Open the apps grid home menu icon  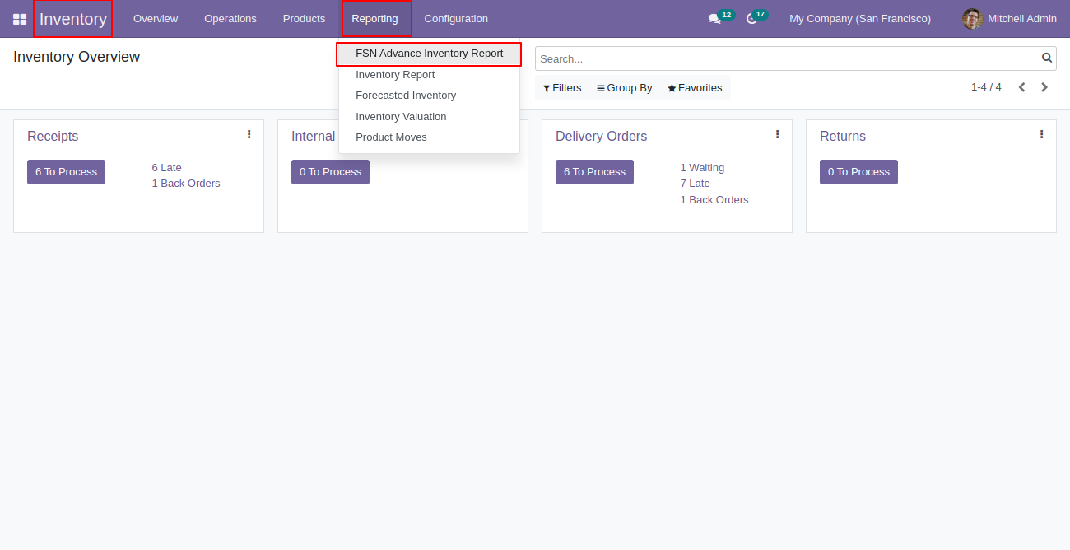20,19
